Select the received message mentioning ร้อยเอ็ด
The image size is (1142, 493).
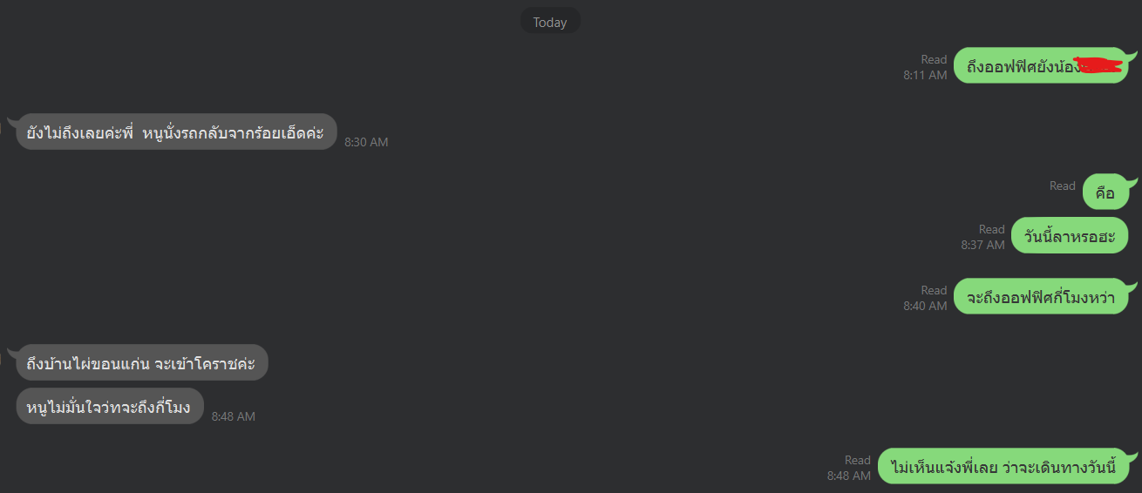pyautogui.click(x=176, y=132)
